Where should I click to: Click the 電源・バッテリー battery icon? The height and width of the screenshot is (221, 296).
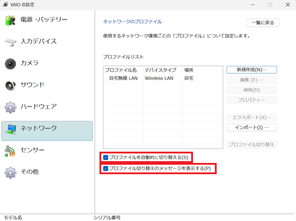coord(10,20)
